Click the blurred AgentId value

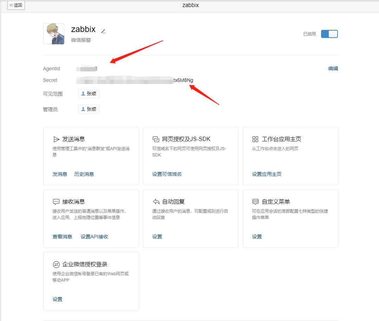click(87, 69)
